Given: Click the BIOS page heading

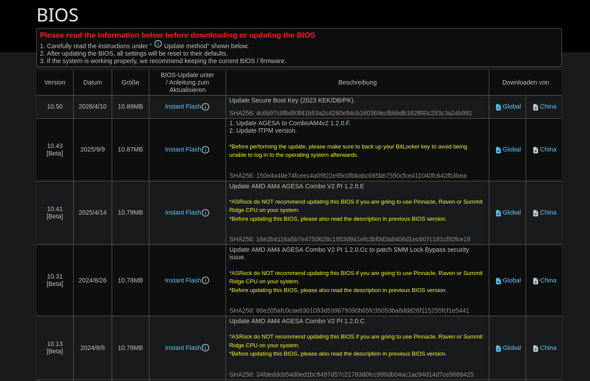Looking at the screenshot, I should point(57,15).
